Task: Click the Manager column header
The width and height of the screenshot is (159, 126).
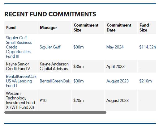Action: 48,27
